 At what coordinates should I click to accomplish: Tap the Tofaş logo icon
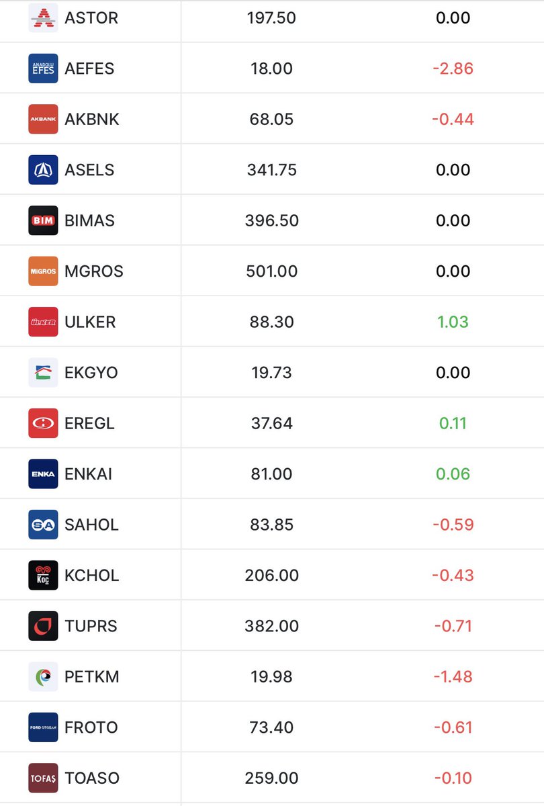click(43, 778)
